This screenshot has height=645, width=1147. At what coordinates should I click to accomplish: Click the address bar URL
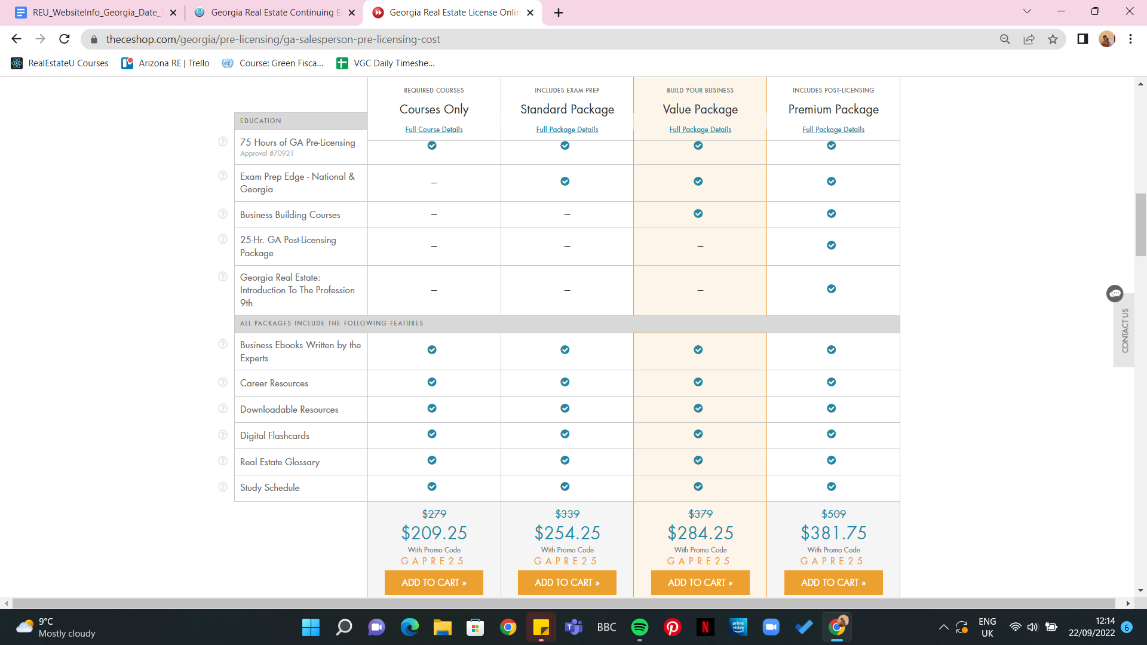point(273,39)
